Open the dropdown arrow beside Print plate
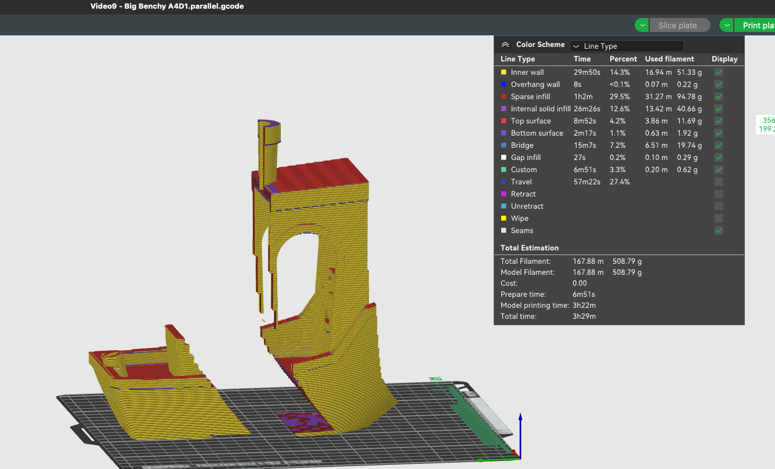Image resolution: width=775 pixels, height=469 pixels. [727, 26]
